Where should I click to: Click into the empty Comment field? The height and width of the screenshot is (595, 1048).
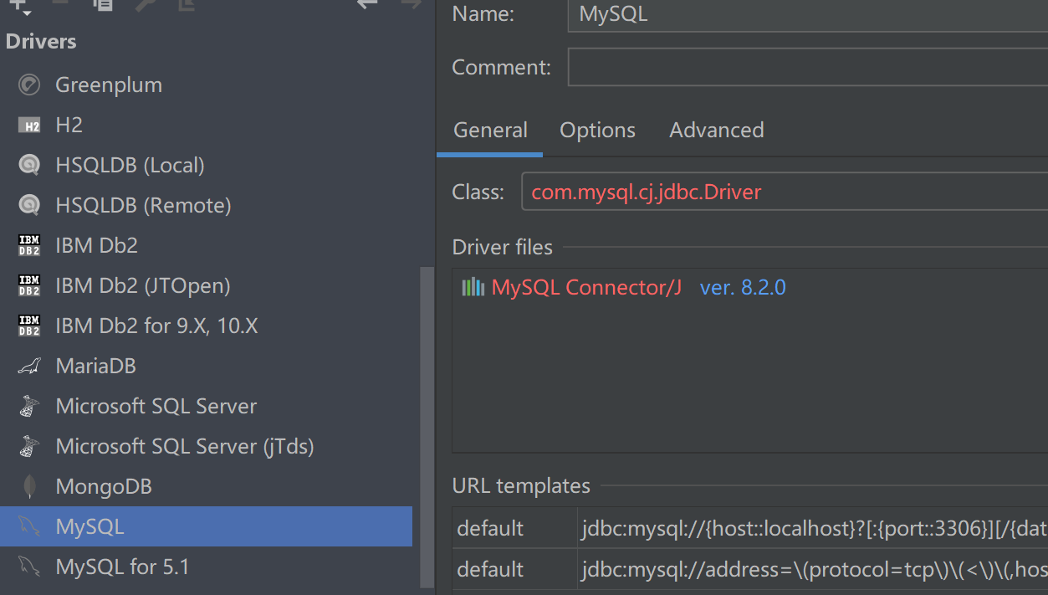[807, 67]
